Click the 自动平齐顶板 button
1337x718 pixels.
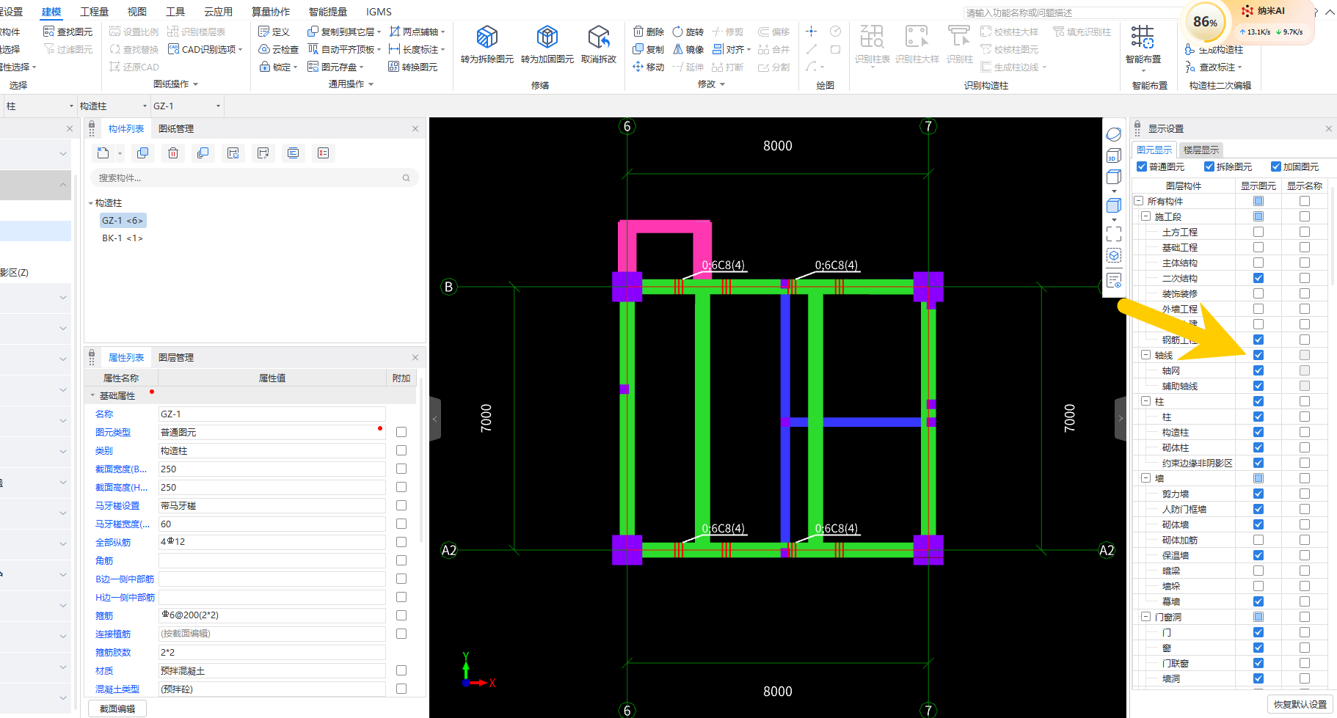[x=344, y=49]
